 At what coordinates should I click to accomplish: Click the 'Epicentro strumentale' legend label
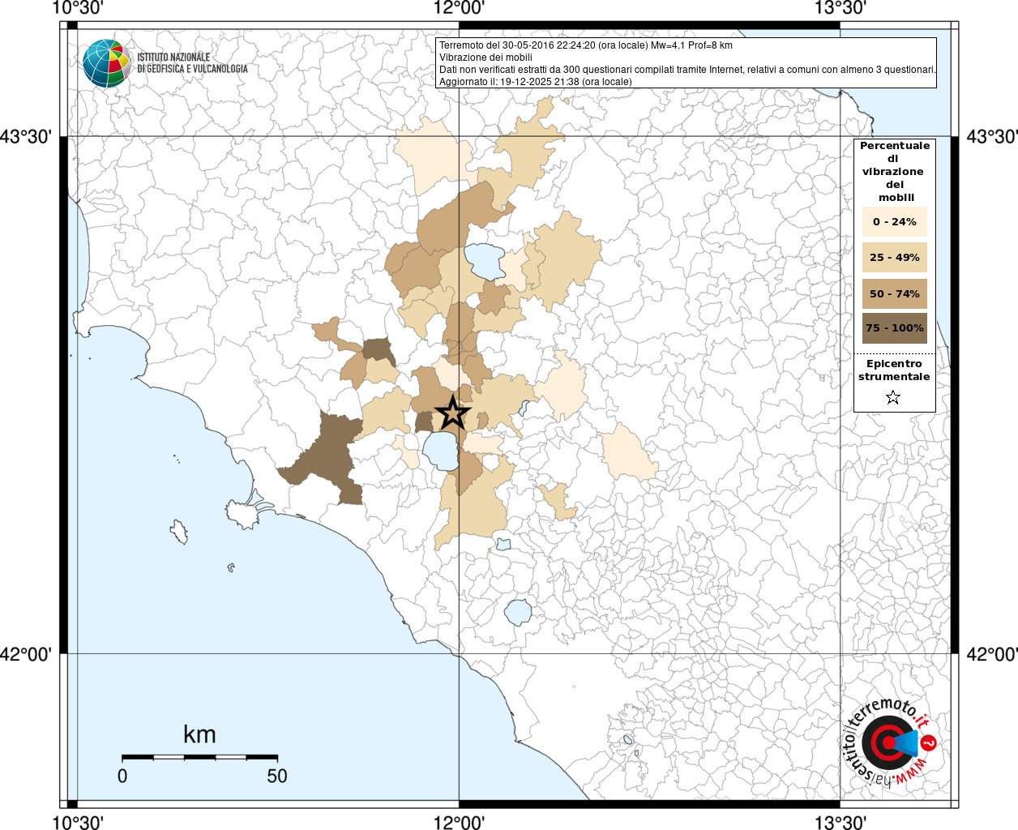coord(894,370)
